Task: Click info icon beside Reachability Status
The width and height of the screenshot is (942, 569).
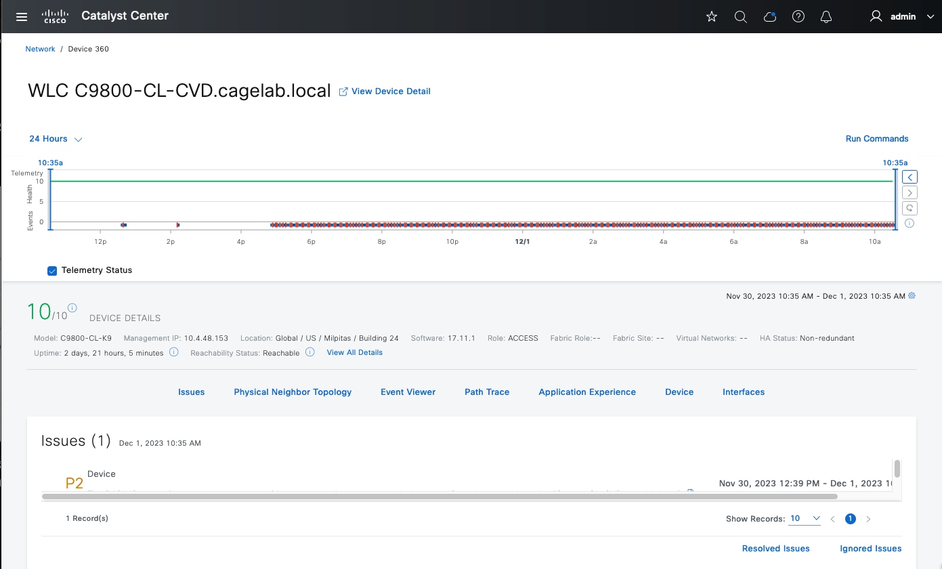Action: (x=309, y=352)
